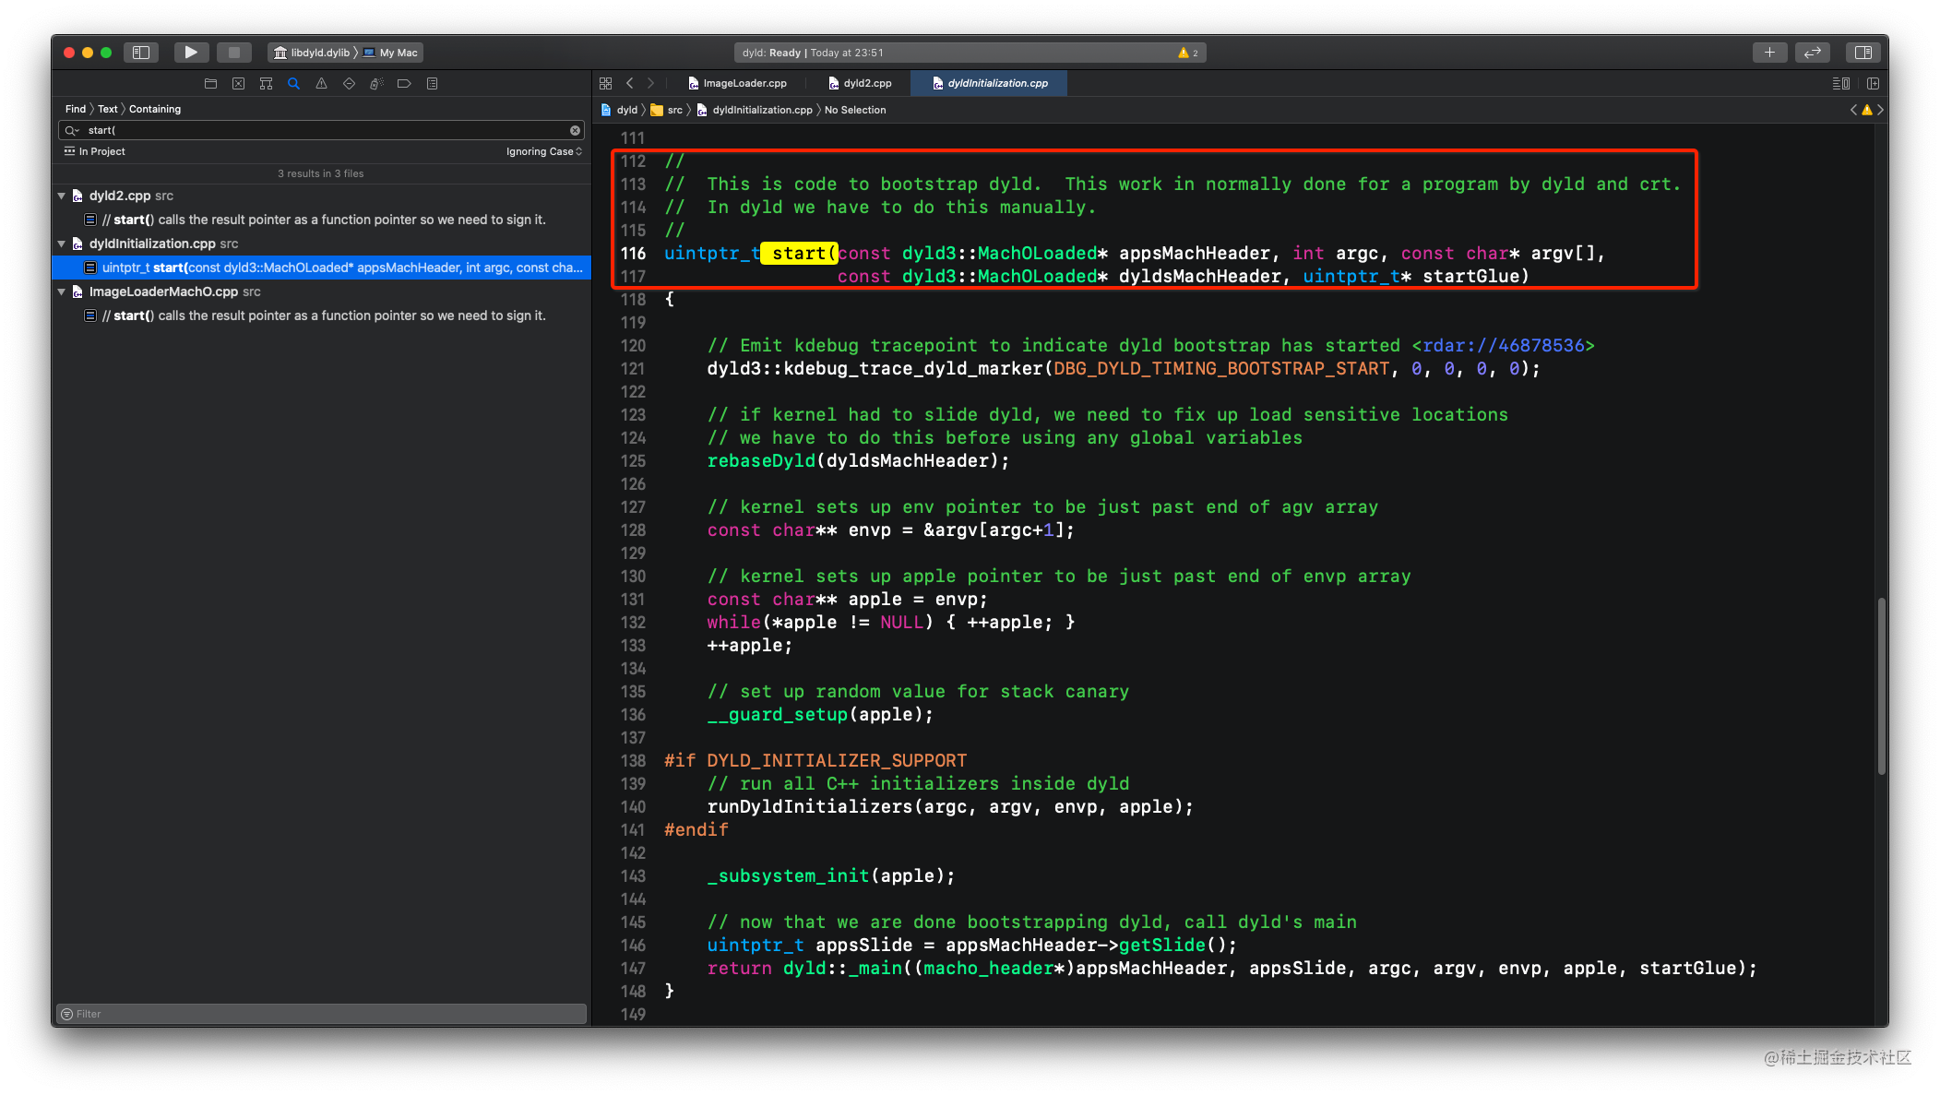
Task: Click the search field containing start(
Action: [321, 130]
